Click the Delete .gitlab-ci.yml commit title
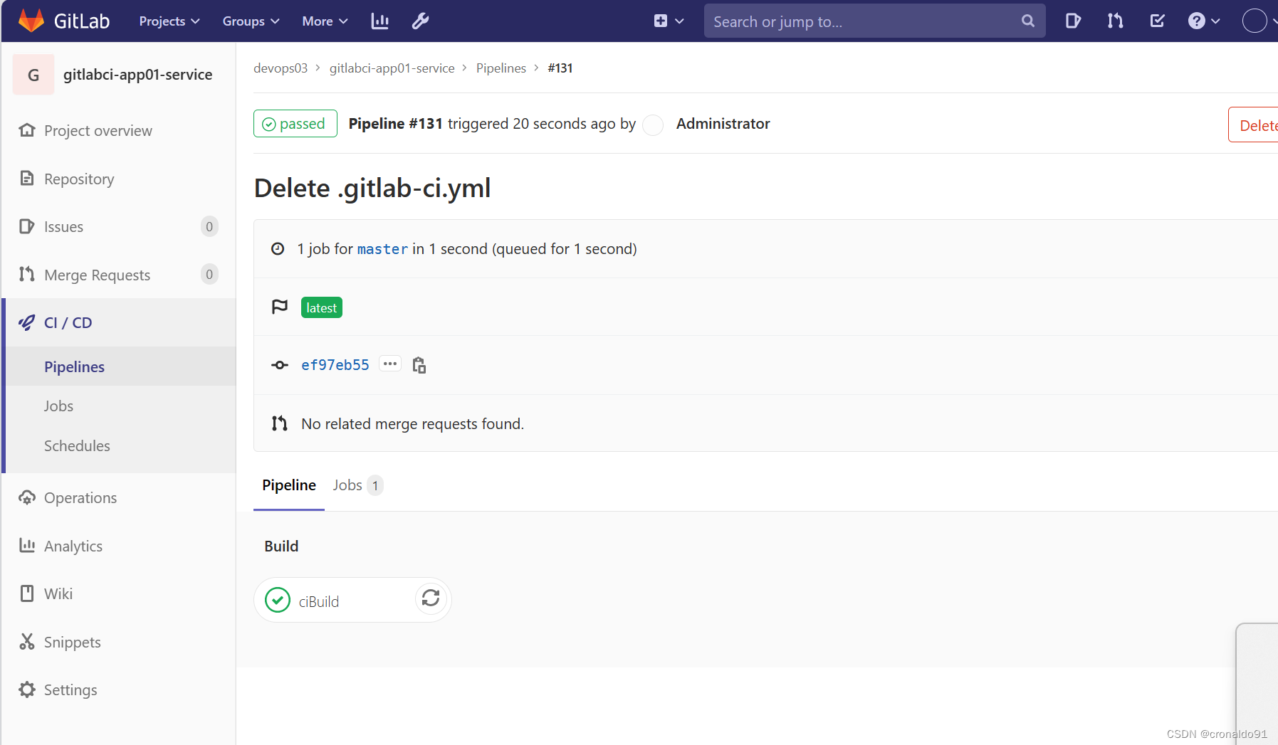The image size is (1278, 745). click(372, 189)
